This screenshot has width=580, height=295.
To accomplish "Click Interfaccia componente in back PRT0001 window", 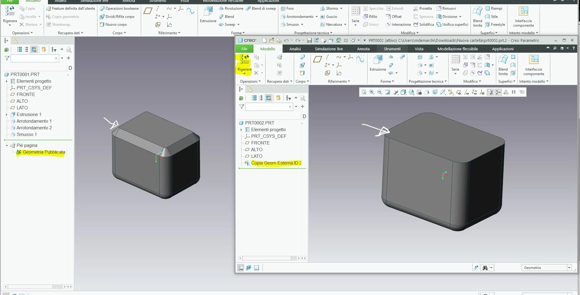I will tap(523, 17).
